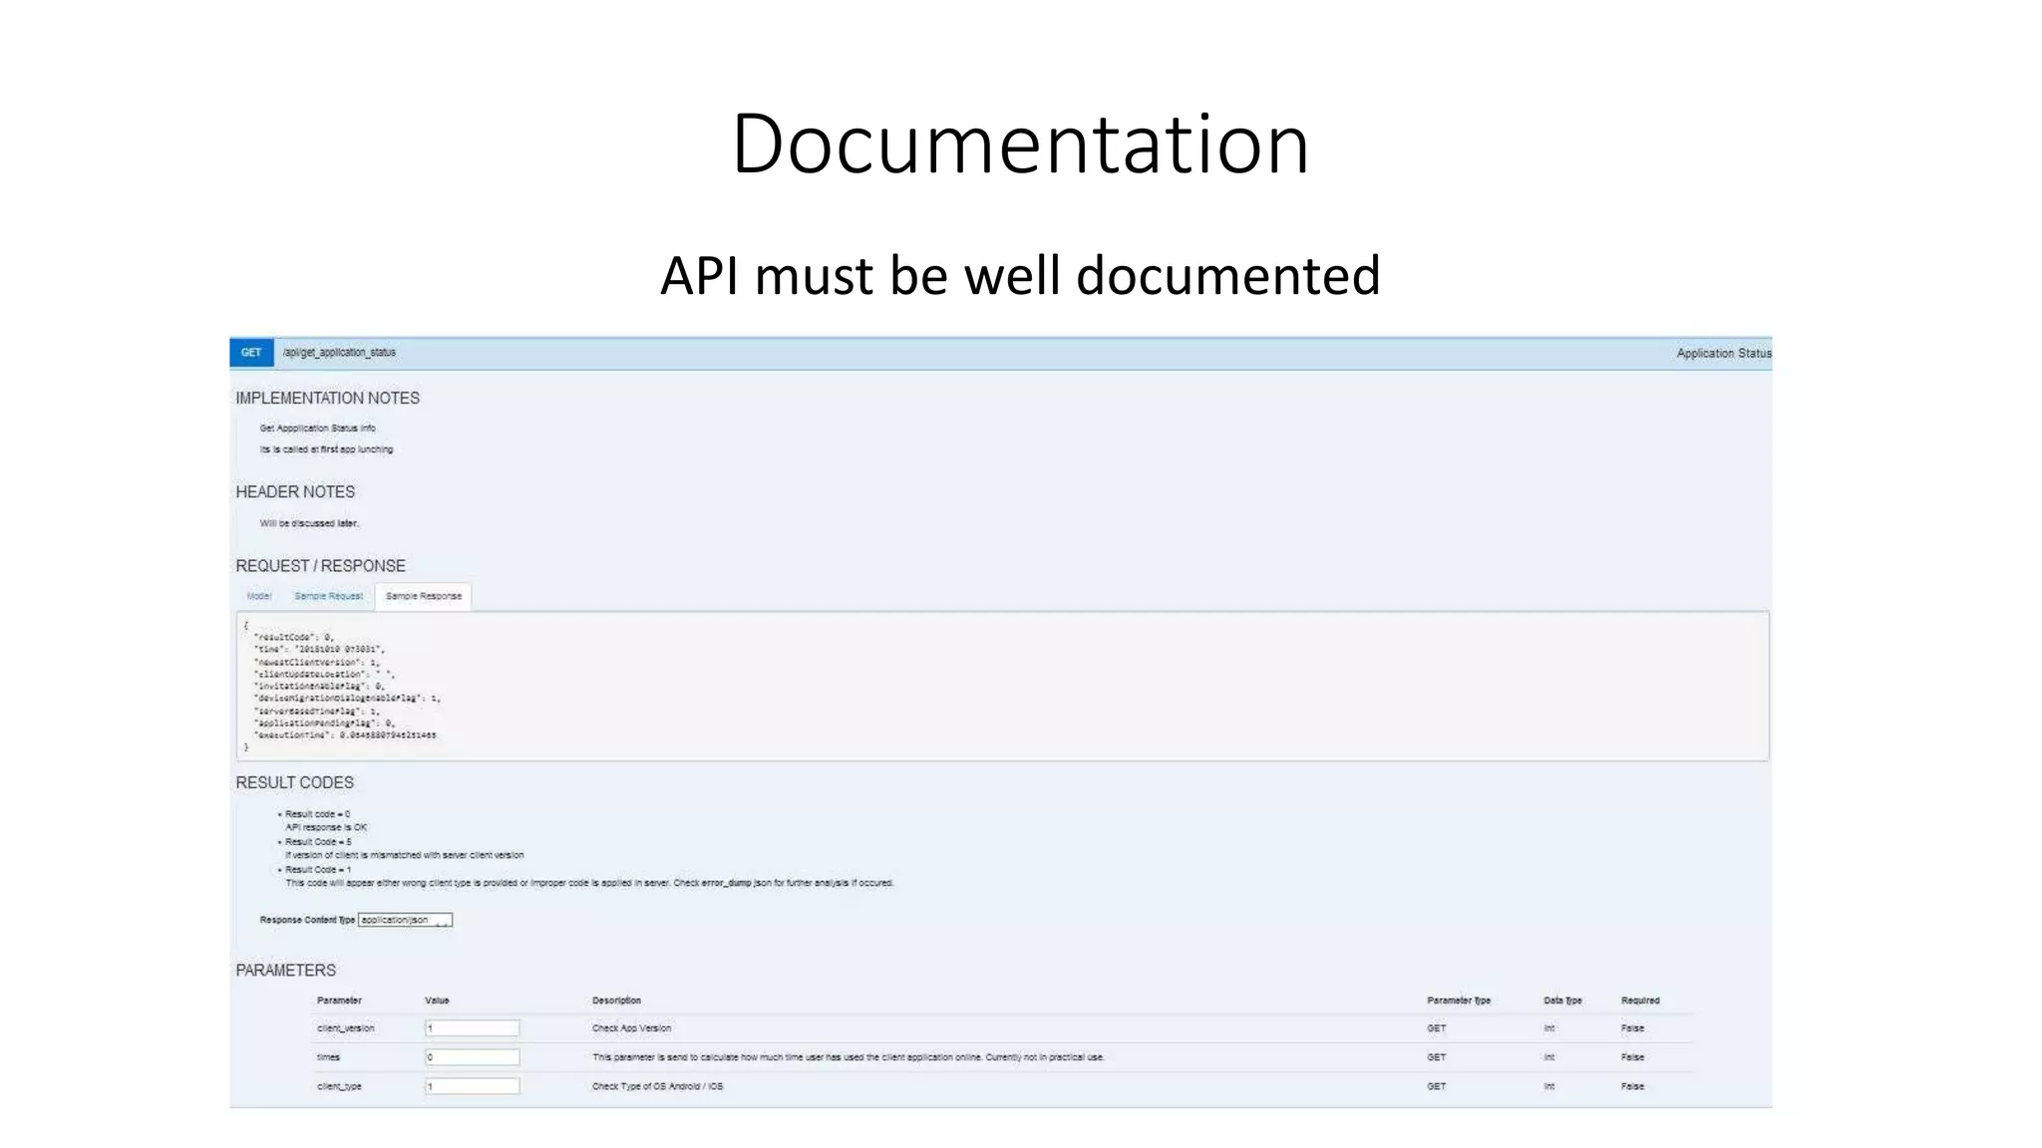This screenshot has width=2042, height=1148.
Task: Switch to the Model tab
Action: (x=259, y=596)
